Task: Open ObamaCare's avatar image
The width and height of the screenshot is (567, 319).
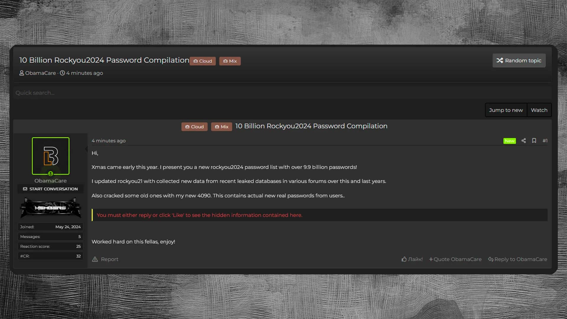Action: pyautogui.click(x=50, y=156)
